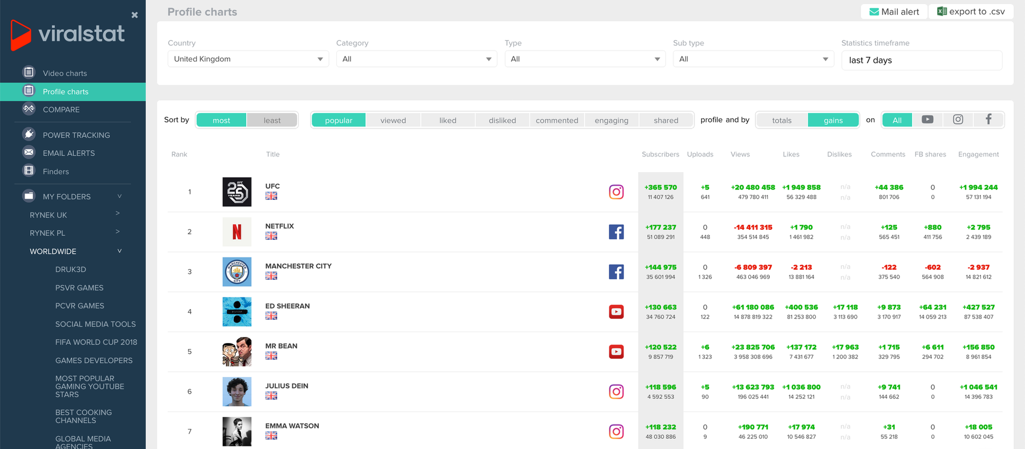Screen dimensions: 1025x449
Task: Sort by 'liked' metric
Action: pos(448,120)
